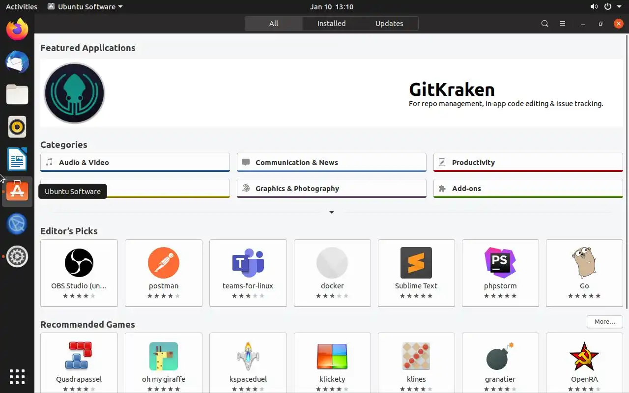Launch Thunderbird mail from the dock
629x393 pixels.
(17, 62)
